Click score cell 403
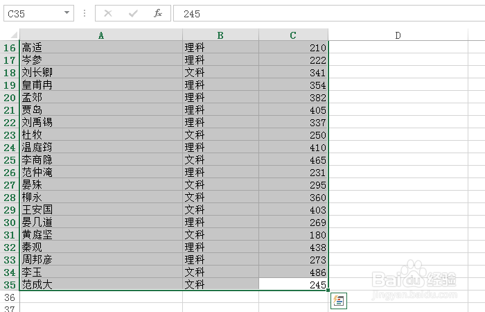This screenshot has width=485, height=312. point(293,209)
